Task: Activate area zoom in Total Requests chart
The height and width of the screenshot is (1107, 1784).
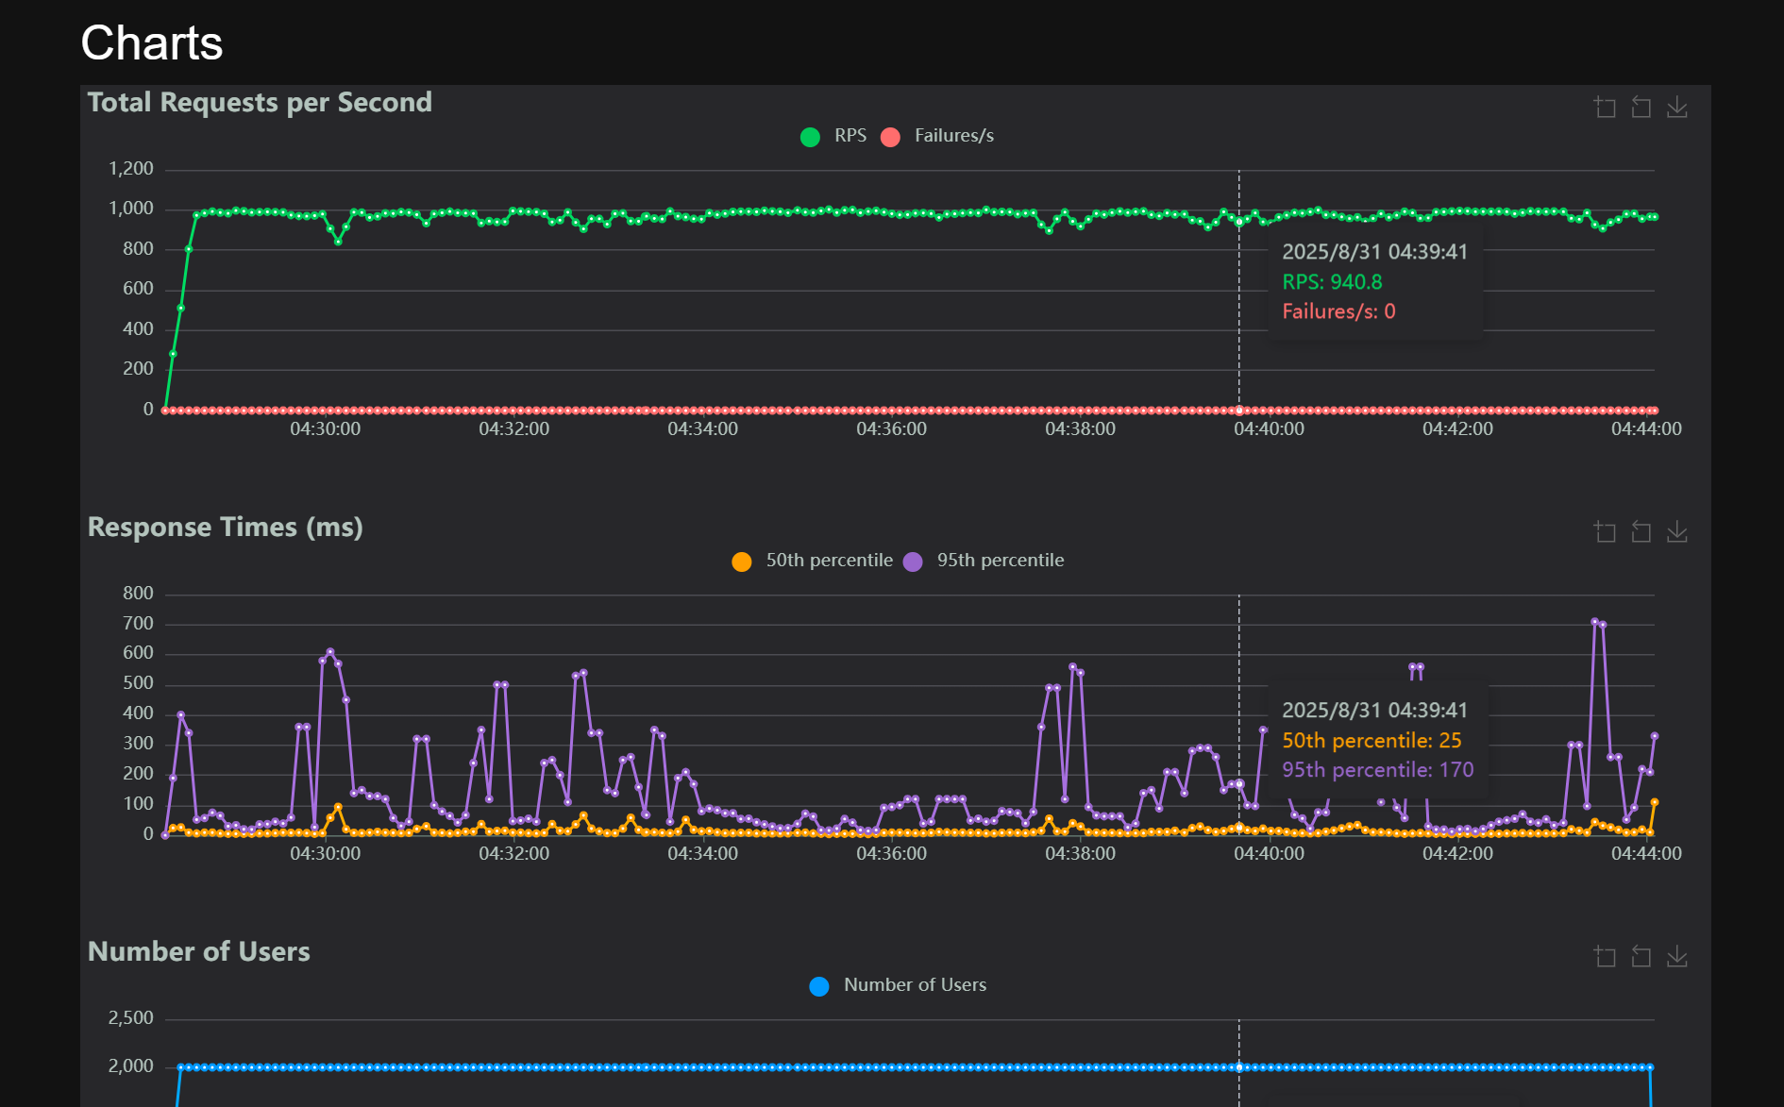Action: tap(1605, 108)
